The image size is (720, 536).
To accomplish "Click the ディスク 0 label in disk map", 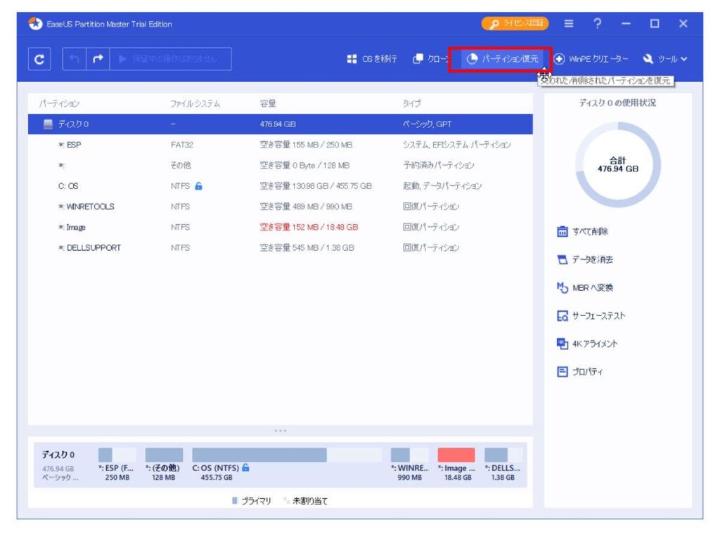I will (x=58, y=455).
